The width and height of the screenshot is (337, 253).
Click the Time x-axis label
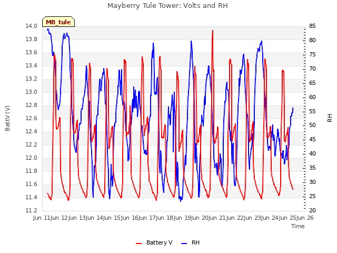298,226
